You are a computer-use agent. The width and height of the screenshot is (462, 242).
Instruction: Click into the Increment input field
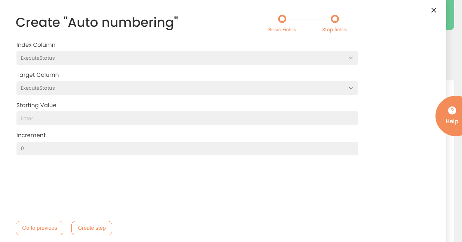click(x=187, y=148)
